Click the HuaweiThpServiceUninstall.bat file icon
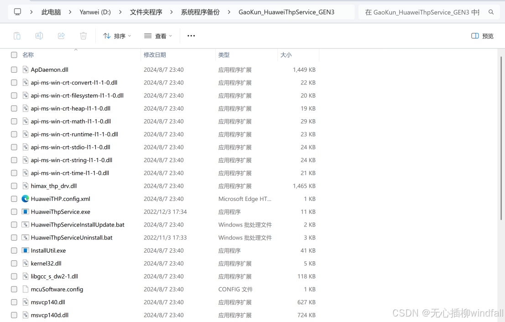The width and height of the screenshot is (505, 322). click(25, 238)
